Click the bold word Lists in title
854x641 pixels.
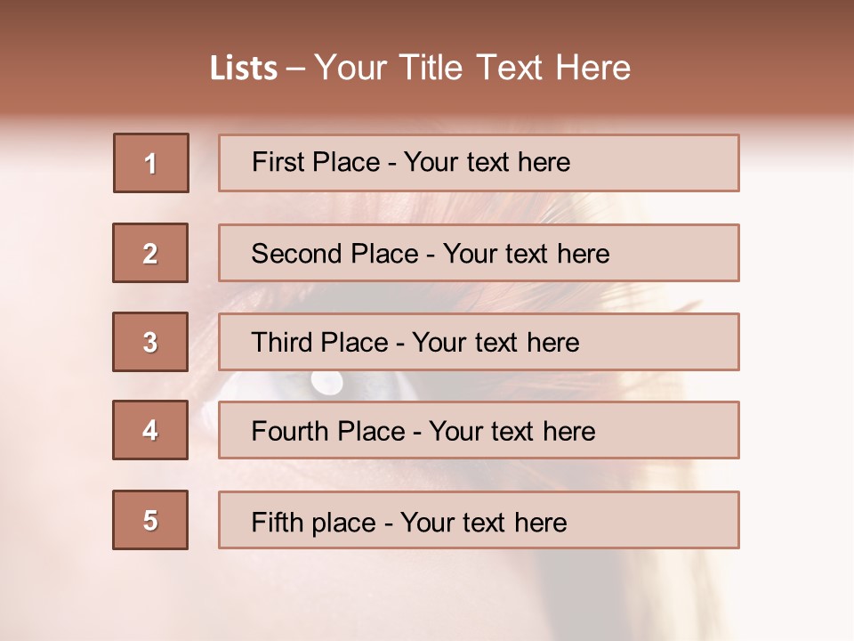click(x=243, y=69)
